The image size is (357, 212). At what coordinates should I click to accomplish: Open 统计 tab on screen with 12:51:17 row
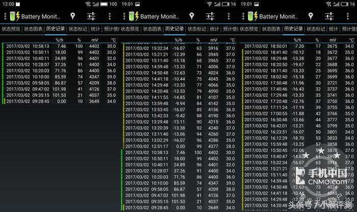(x=214, y=29)
